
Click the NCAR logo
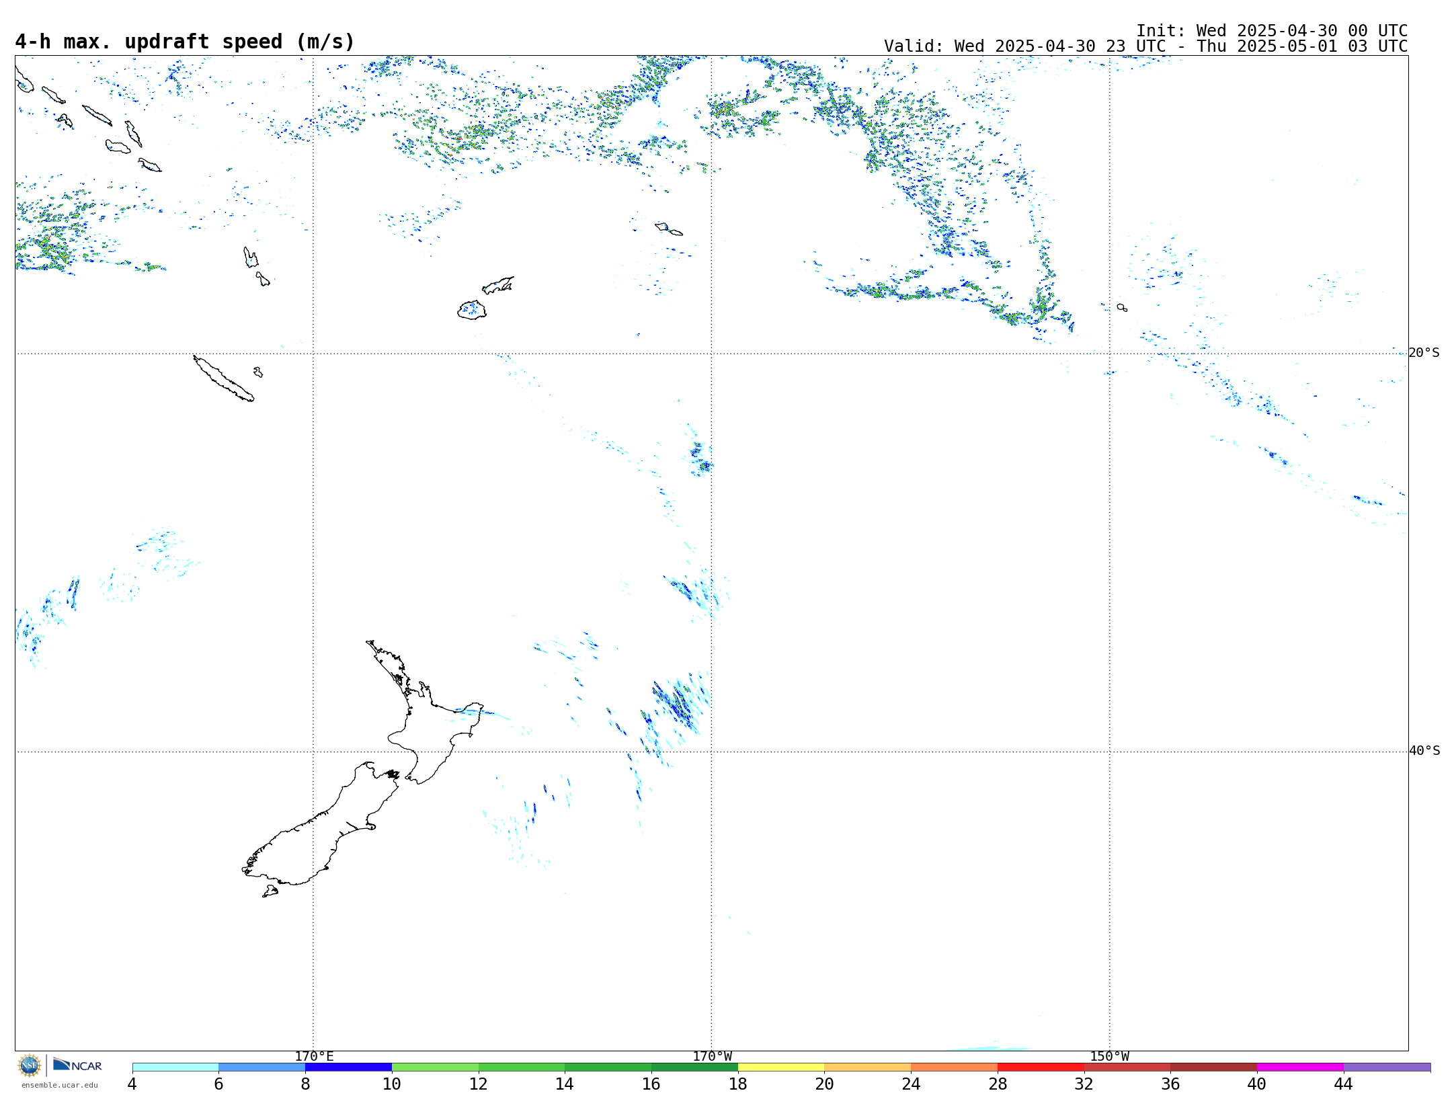coord(77,1065)
